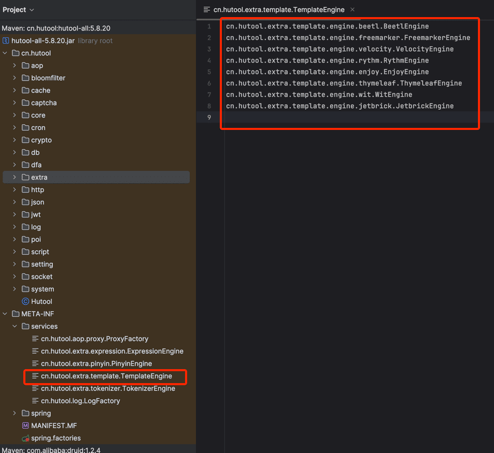
Task: Click the json folder icon
Action: click(x=25, y=202)
